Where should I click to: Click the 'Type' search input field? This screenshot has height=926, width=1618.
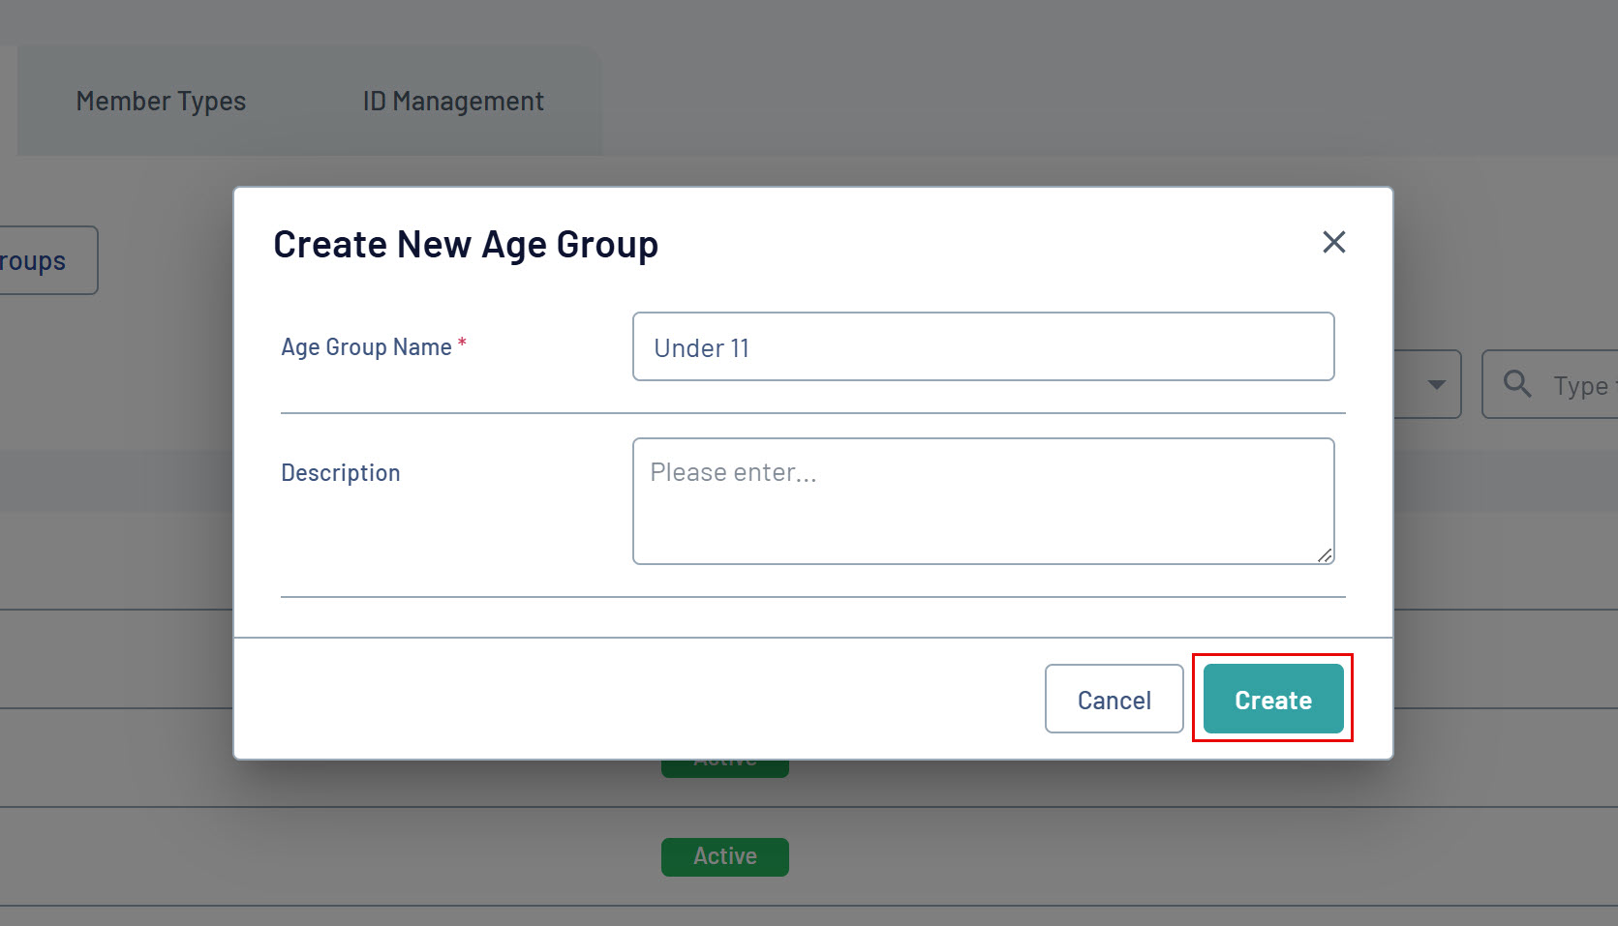pyautogui.click(x=1583, y=385)
